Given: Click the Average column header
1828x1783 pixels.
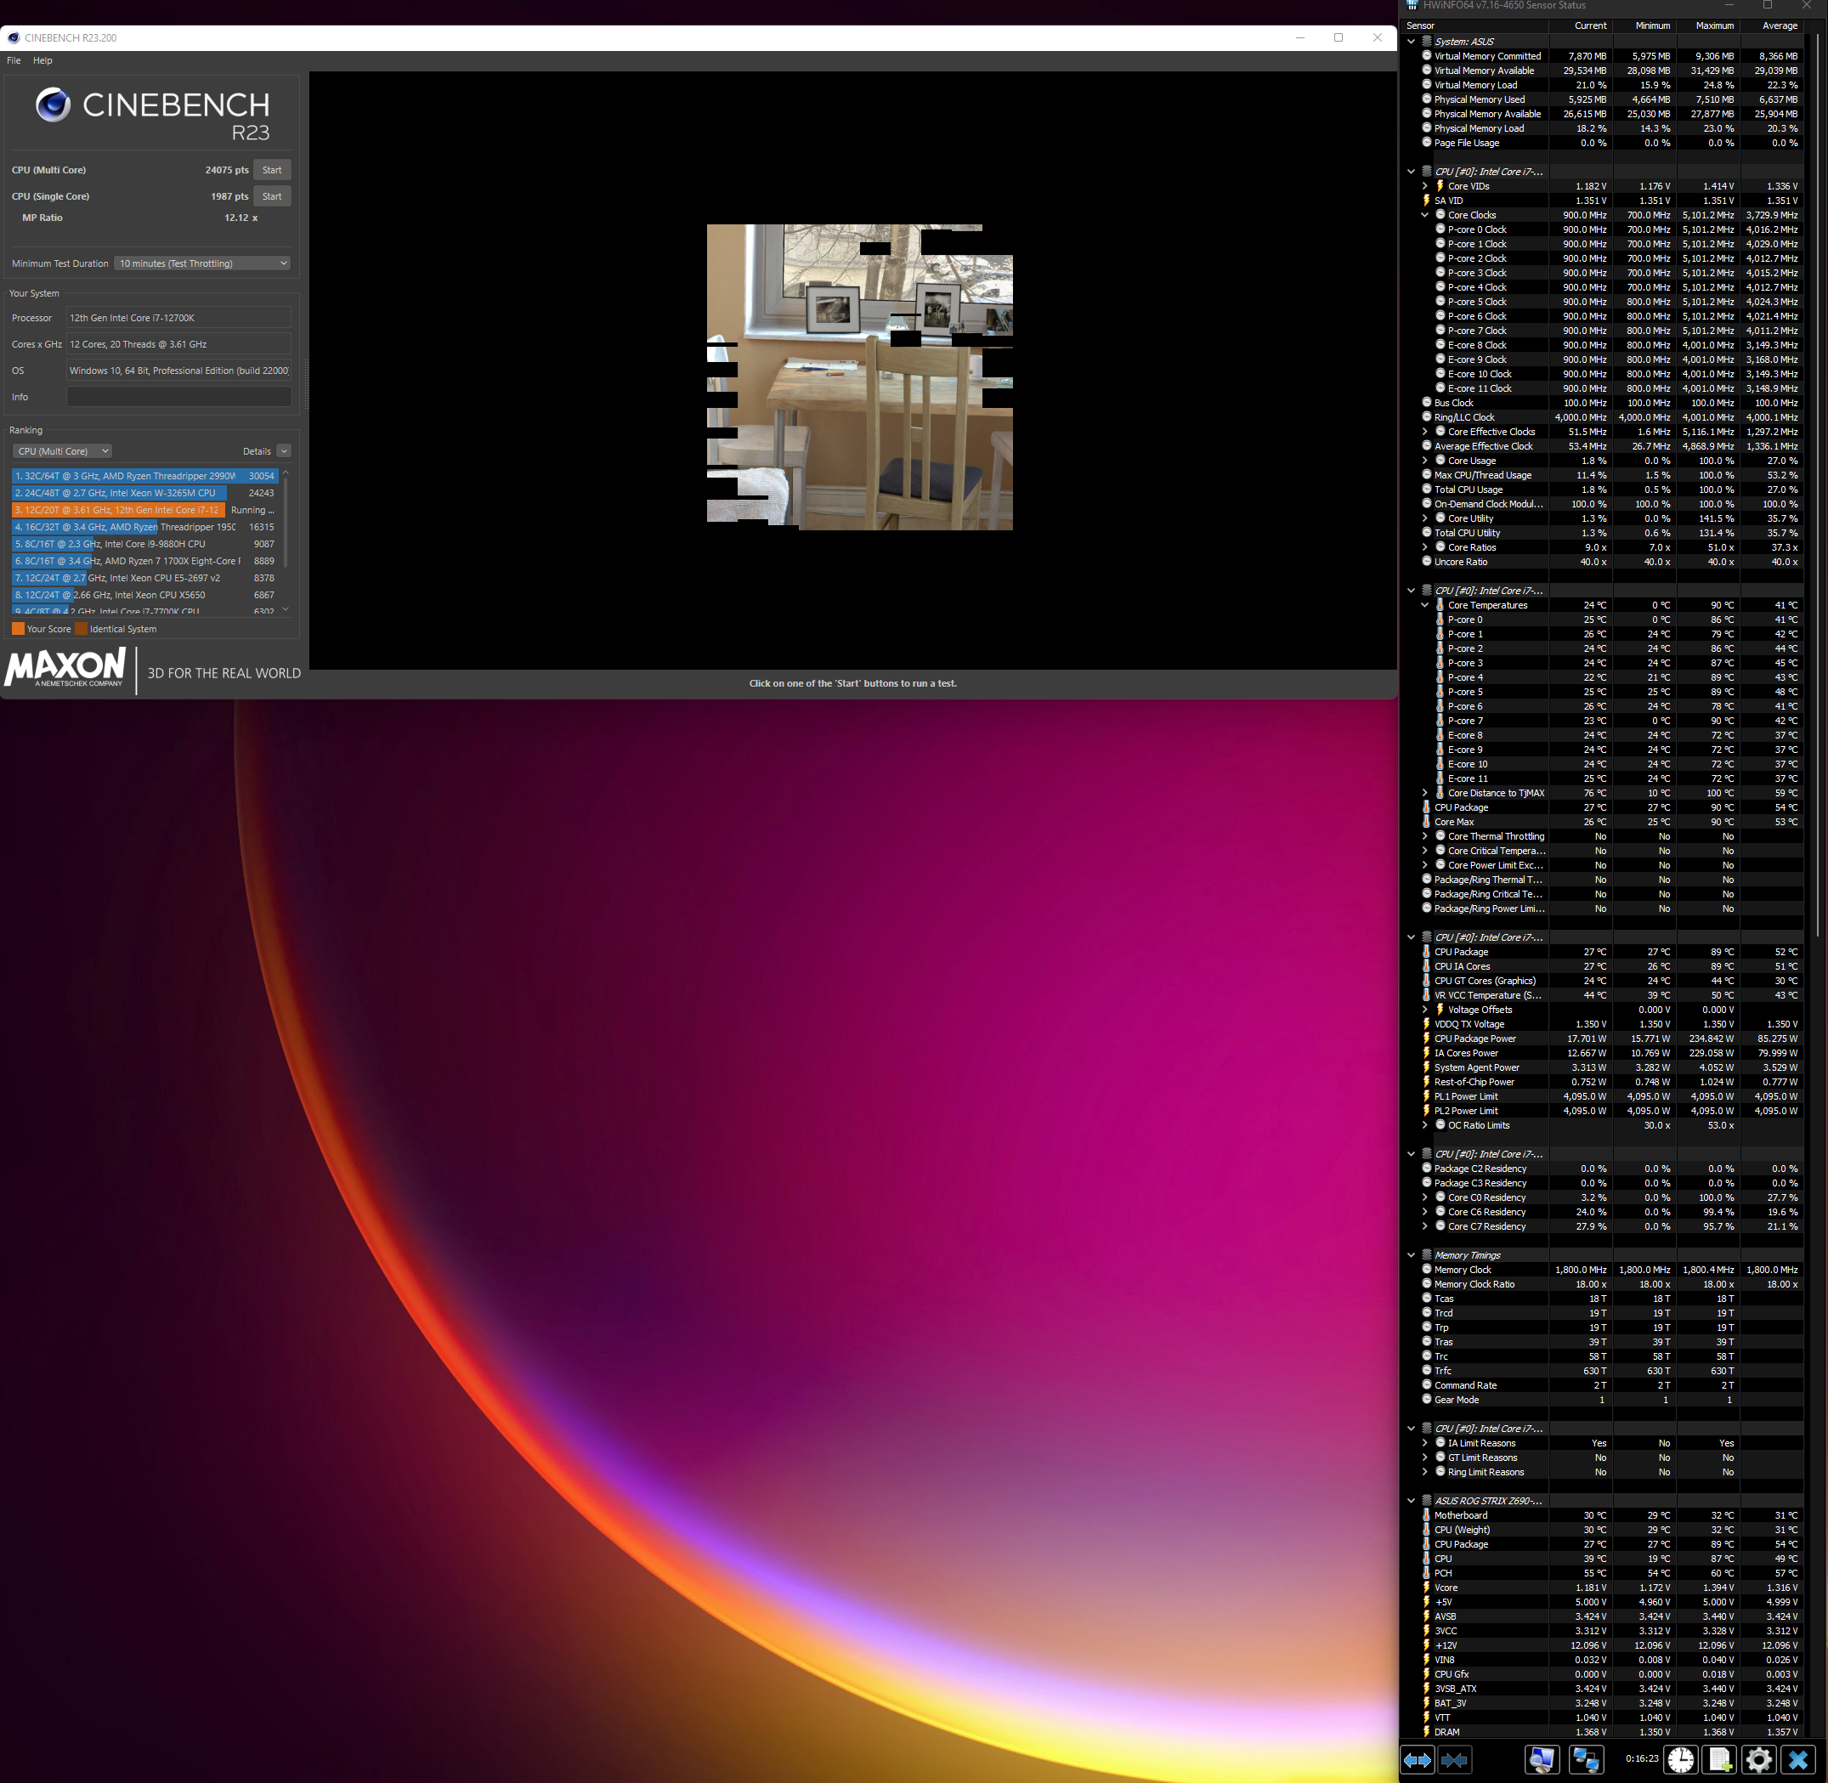Looking at the screenshot, I should (x=1772, y=25).
